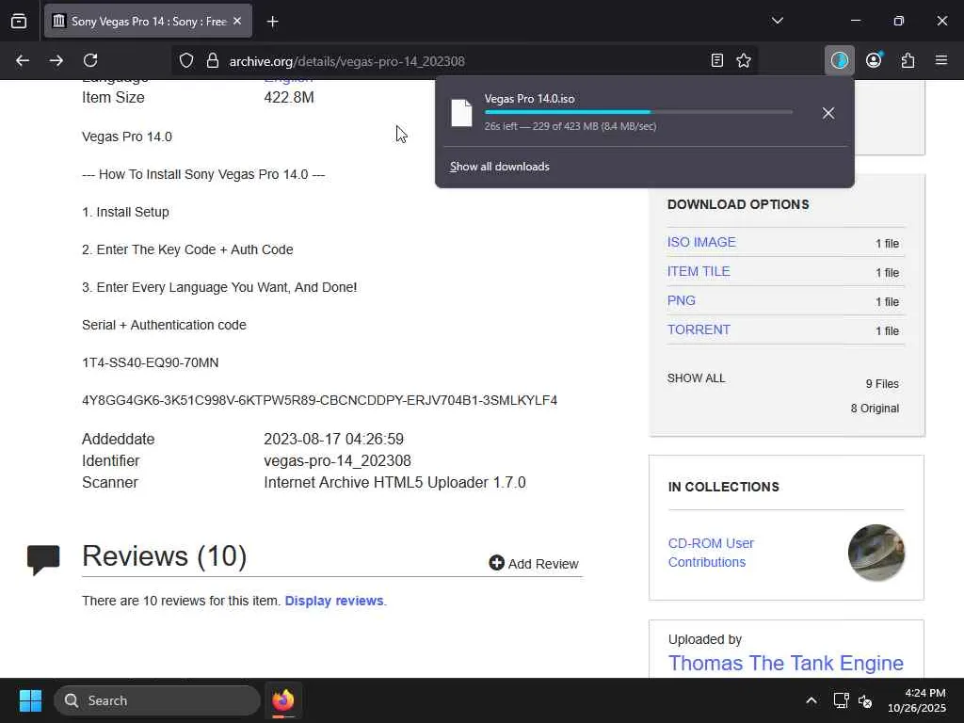Click the Reviews speech bubble icon
Viewport: 964px width, 723px height.
coord(43,559)
